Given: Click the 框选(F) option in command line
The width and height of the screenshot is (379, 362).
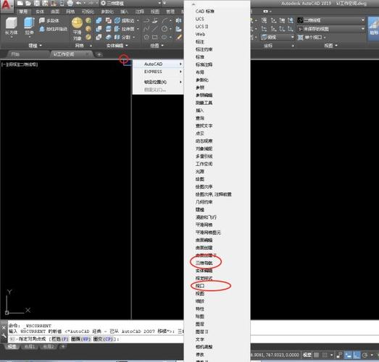Looking at the screenshot, I should tap(59, 339).
